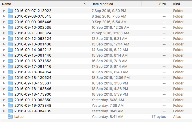
Task: Expand the 2016-09-14-062212 folder
Action: pyautogui.click(x=4, y=50)
